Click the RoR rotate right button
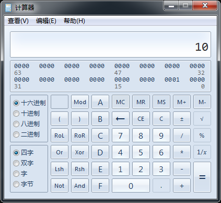 (x=80, y=136)
